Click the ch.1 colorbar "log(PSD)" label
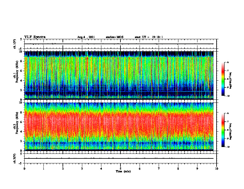This screenshot has width=244, height=189. [231, 81]
